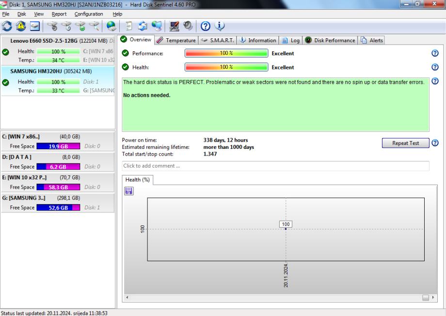Click the Repeat Test button
Screen dimensions: 446x316
tap(405, 143)
